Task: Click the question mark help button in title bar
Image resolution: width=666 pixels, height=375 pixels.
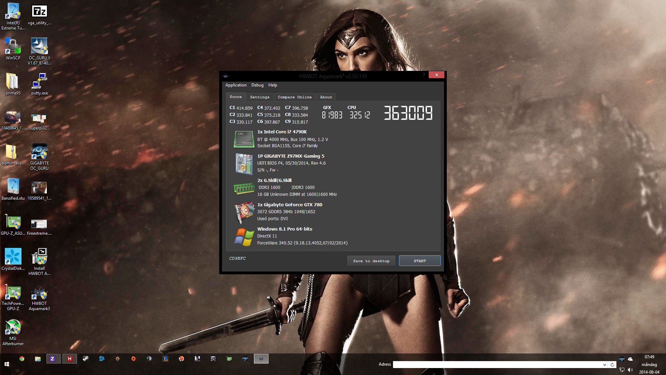Action: click(x=424, y=75)
